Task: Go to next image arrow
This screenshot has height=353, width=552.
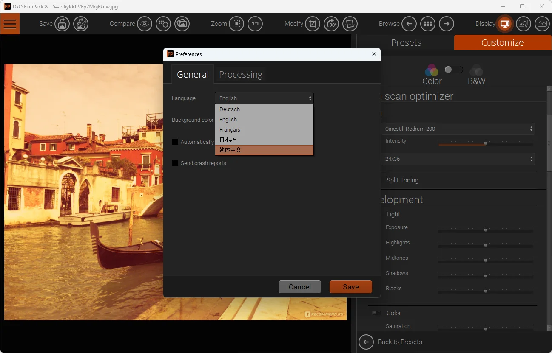Action: (447, 24)
